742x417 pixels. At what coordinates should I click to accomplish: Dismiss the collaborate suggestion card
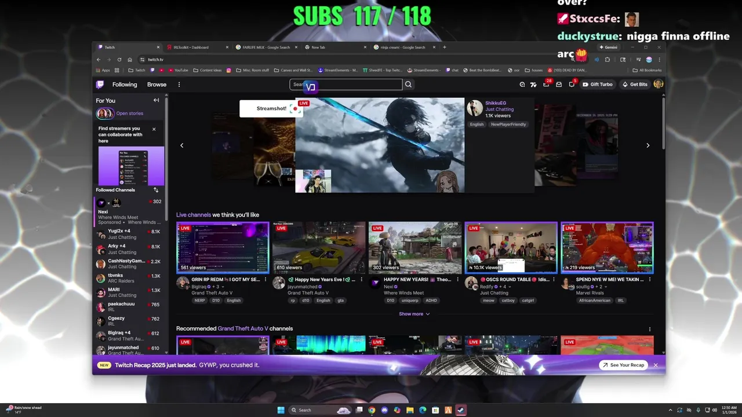point(154,129)
